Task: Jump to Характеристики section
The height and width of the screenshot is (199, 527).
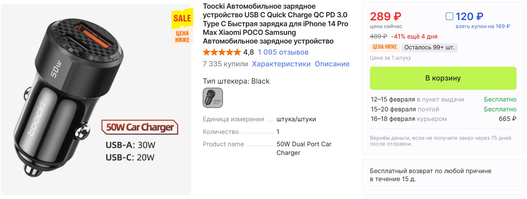Action: 281,64
